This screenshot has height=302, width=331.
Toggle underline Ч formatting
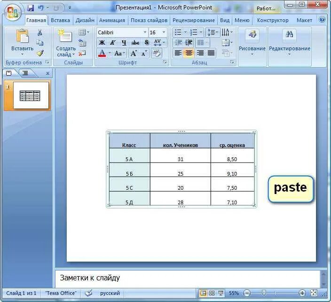point(124,43)
